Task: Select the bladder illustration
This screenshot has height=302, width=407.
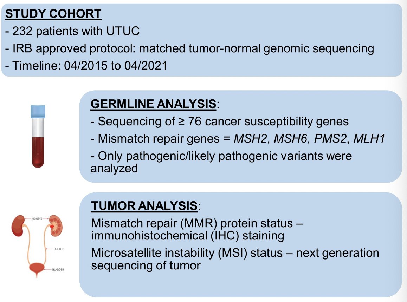Action: pyautogui.click(x=37, y=270)
